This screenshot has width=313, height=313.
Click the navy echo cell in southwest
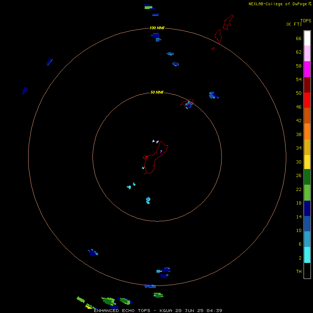[93, 253]
